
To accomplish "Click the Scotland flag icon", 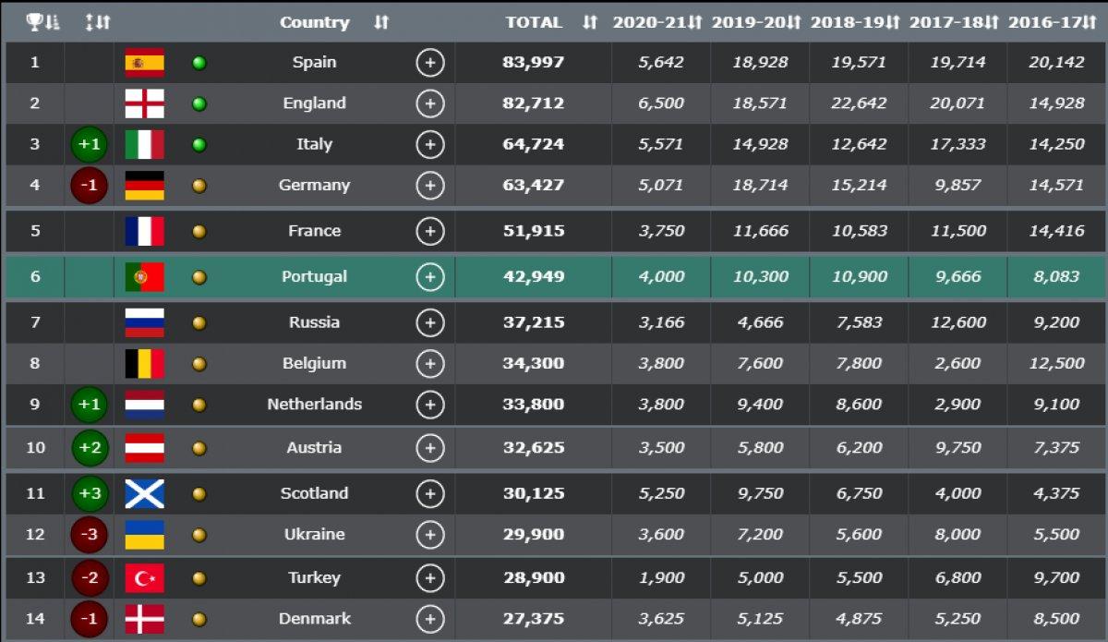I will (144, 493).
